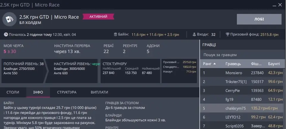Switch to the СТОЛИ tab
Viewport: 286px width, 129px height.
click(13, 92)
